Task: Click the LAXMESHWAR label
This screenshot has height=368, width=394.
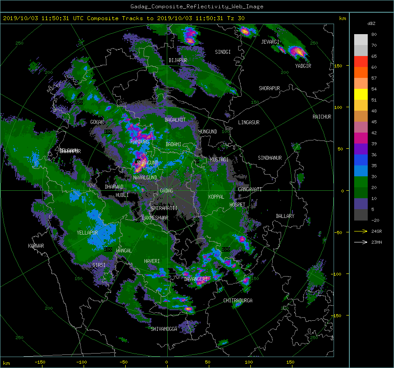Action: coord(155,218)
